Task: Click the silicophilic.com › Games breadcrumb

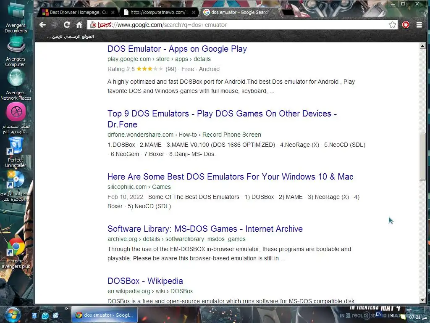Action: pos(139,187)
